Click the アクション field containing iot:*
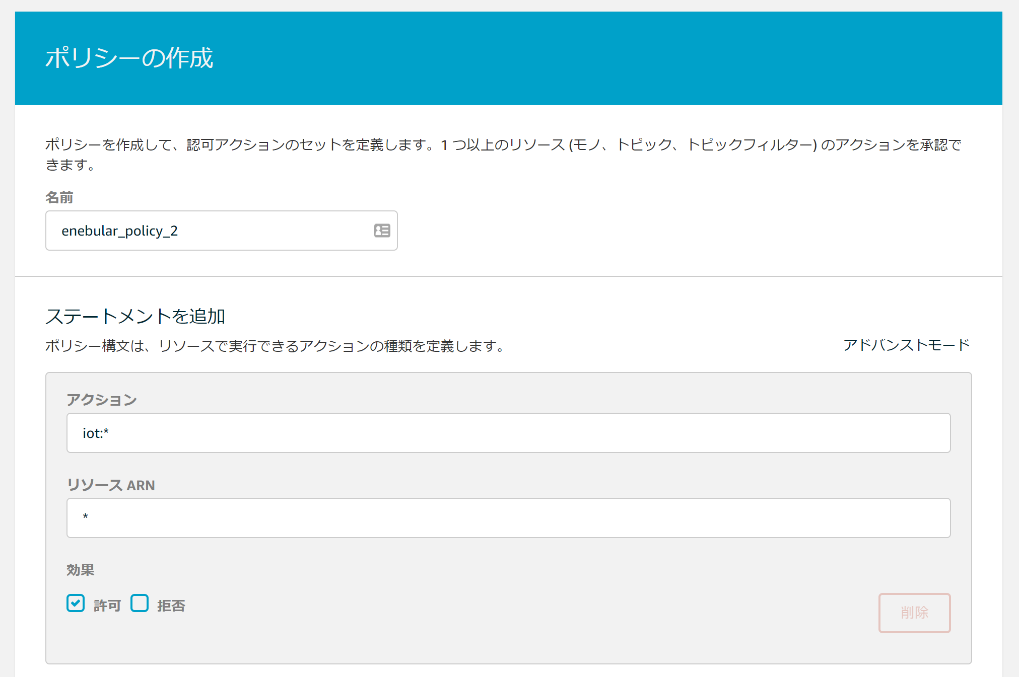The width and height of the screenshot is (1019, 677). (x=508, y=433)
